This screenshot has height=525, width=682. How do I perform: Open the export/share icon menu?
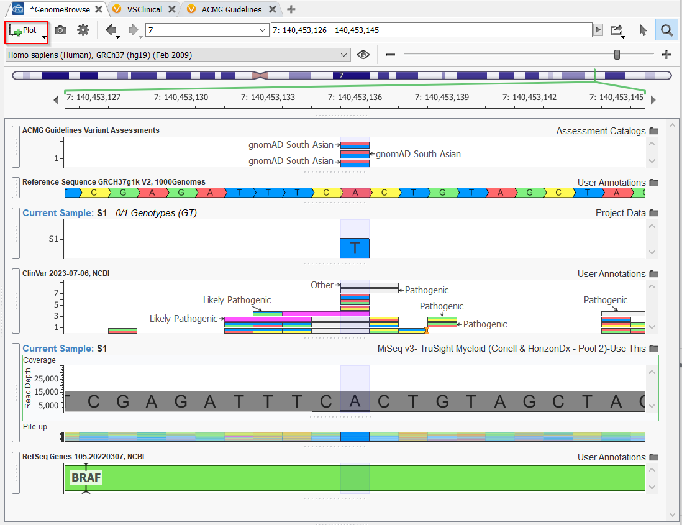[x=616, y=30]
